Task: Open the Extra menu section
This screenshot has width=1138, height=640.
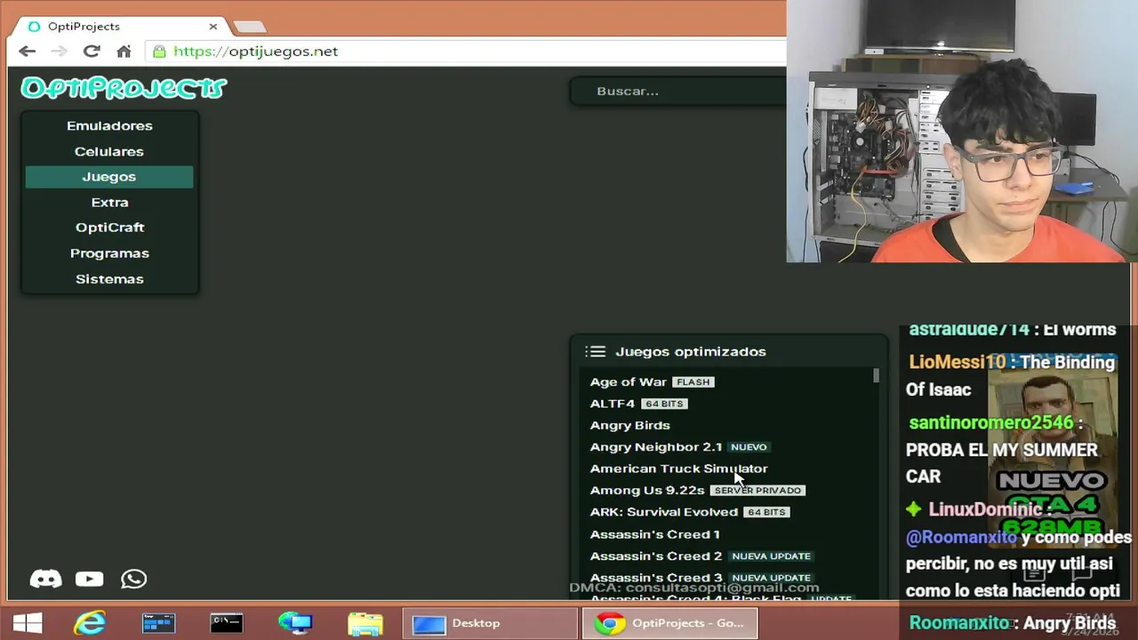Action: pyautogui.click(x=109, y=203)
